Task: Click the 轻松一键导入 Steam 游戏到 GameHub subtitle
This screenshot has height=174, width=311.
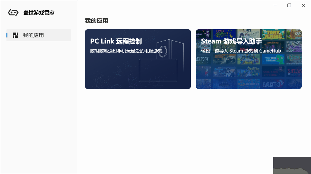Action: (241, 51)
